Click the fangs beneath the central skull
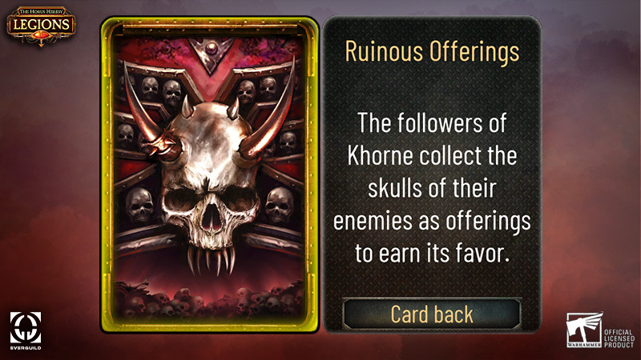641x360 pixels. [211, 259]
